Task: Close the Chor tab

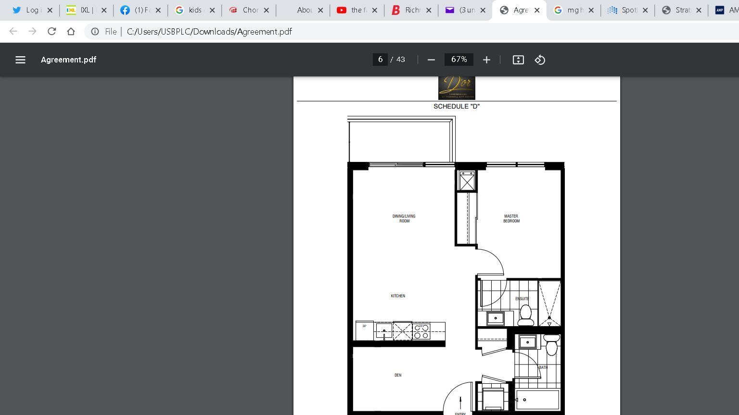Action: (x=266, y=10)
